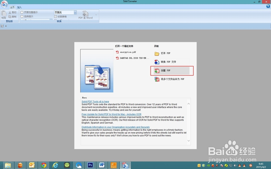Open the Solid Converter application menu orb
The height and width of the screenshot is (169, 271).
[4, 4]
